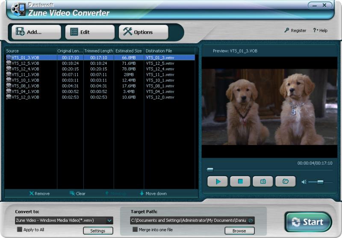The image size is (342, 238).
Task: Stop the video preview playback
Action: click(x=240, y=181)
